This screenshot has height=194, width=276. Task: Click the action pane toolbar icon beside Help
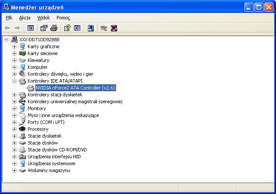tap(77, 28)
